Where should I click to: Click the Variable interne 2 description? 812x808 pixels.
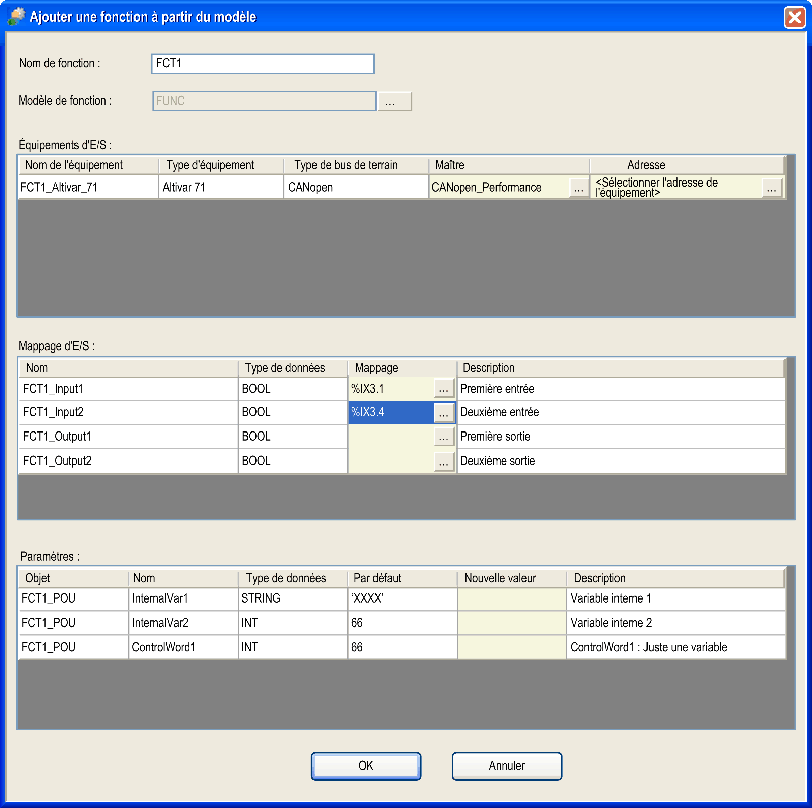676,623
